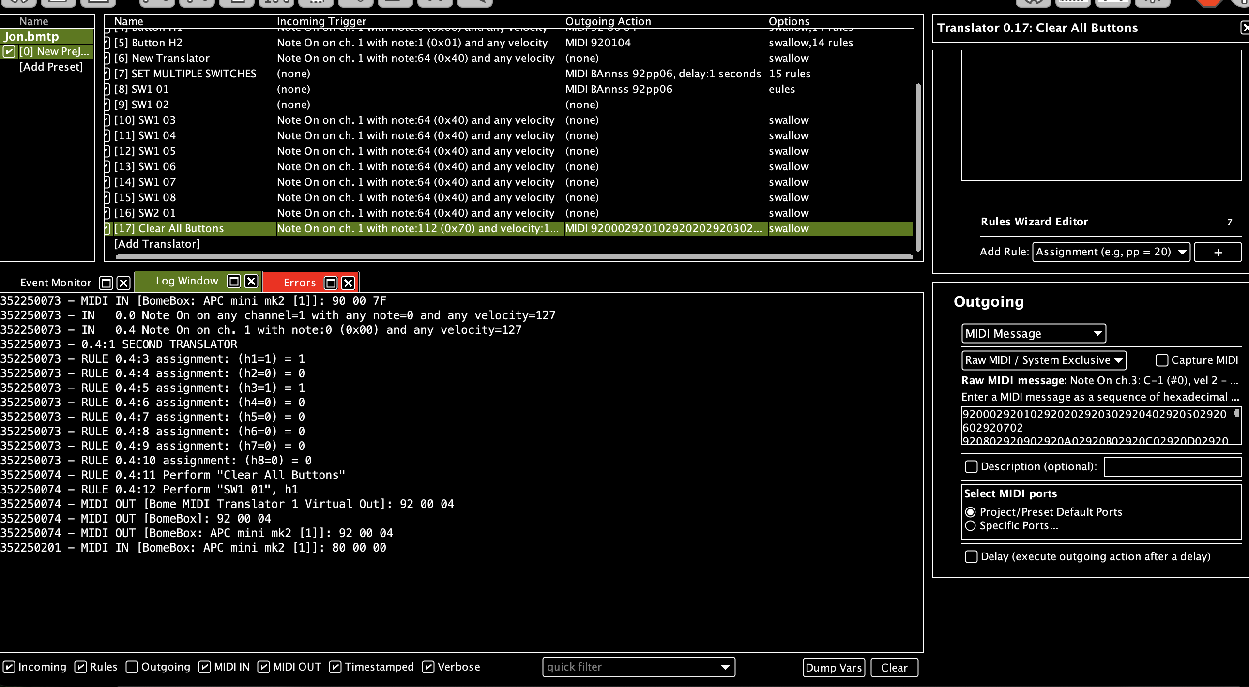Close the Event Monitor tab with its X icon
Image resolution: width=1249 pixels, height=687 pixels.
click(x=123, y=283)
